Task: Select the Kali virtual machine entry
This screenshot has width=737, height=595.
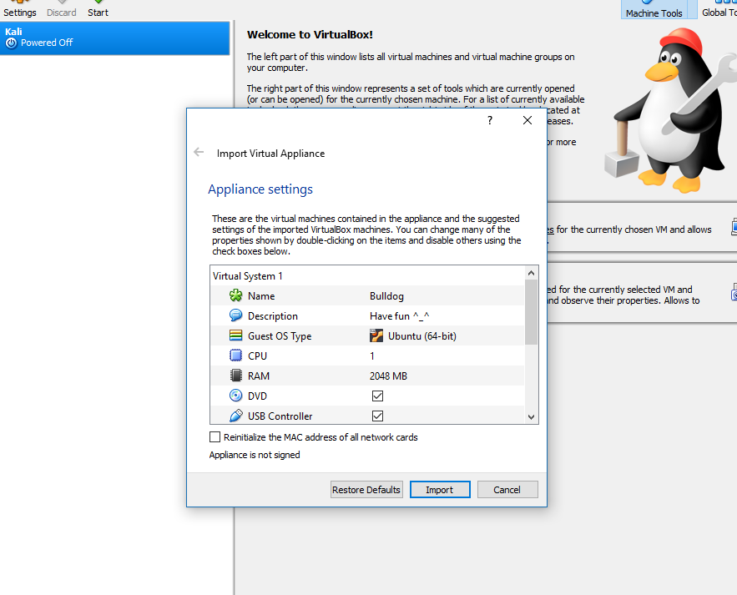Action: click(114, 38)
